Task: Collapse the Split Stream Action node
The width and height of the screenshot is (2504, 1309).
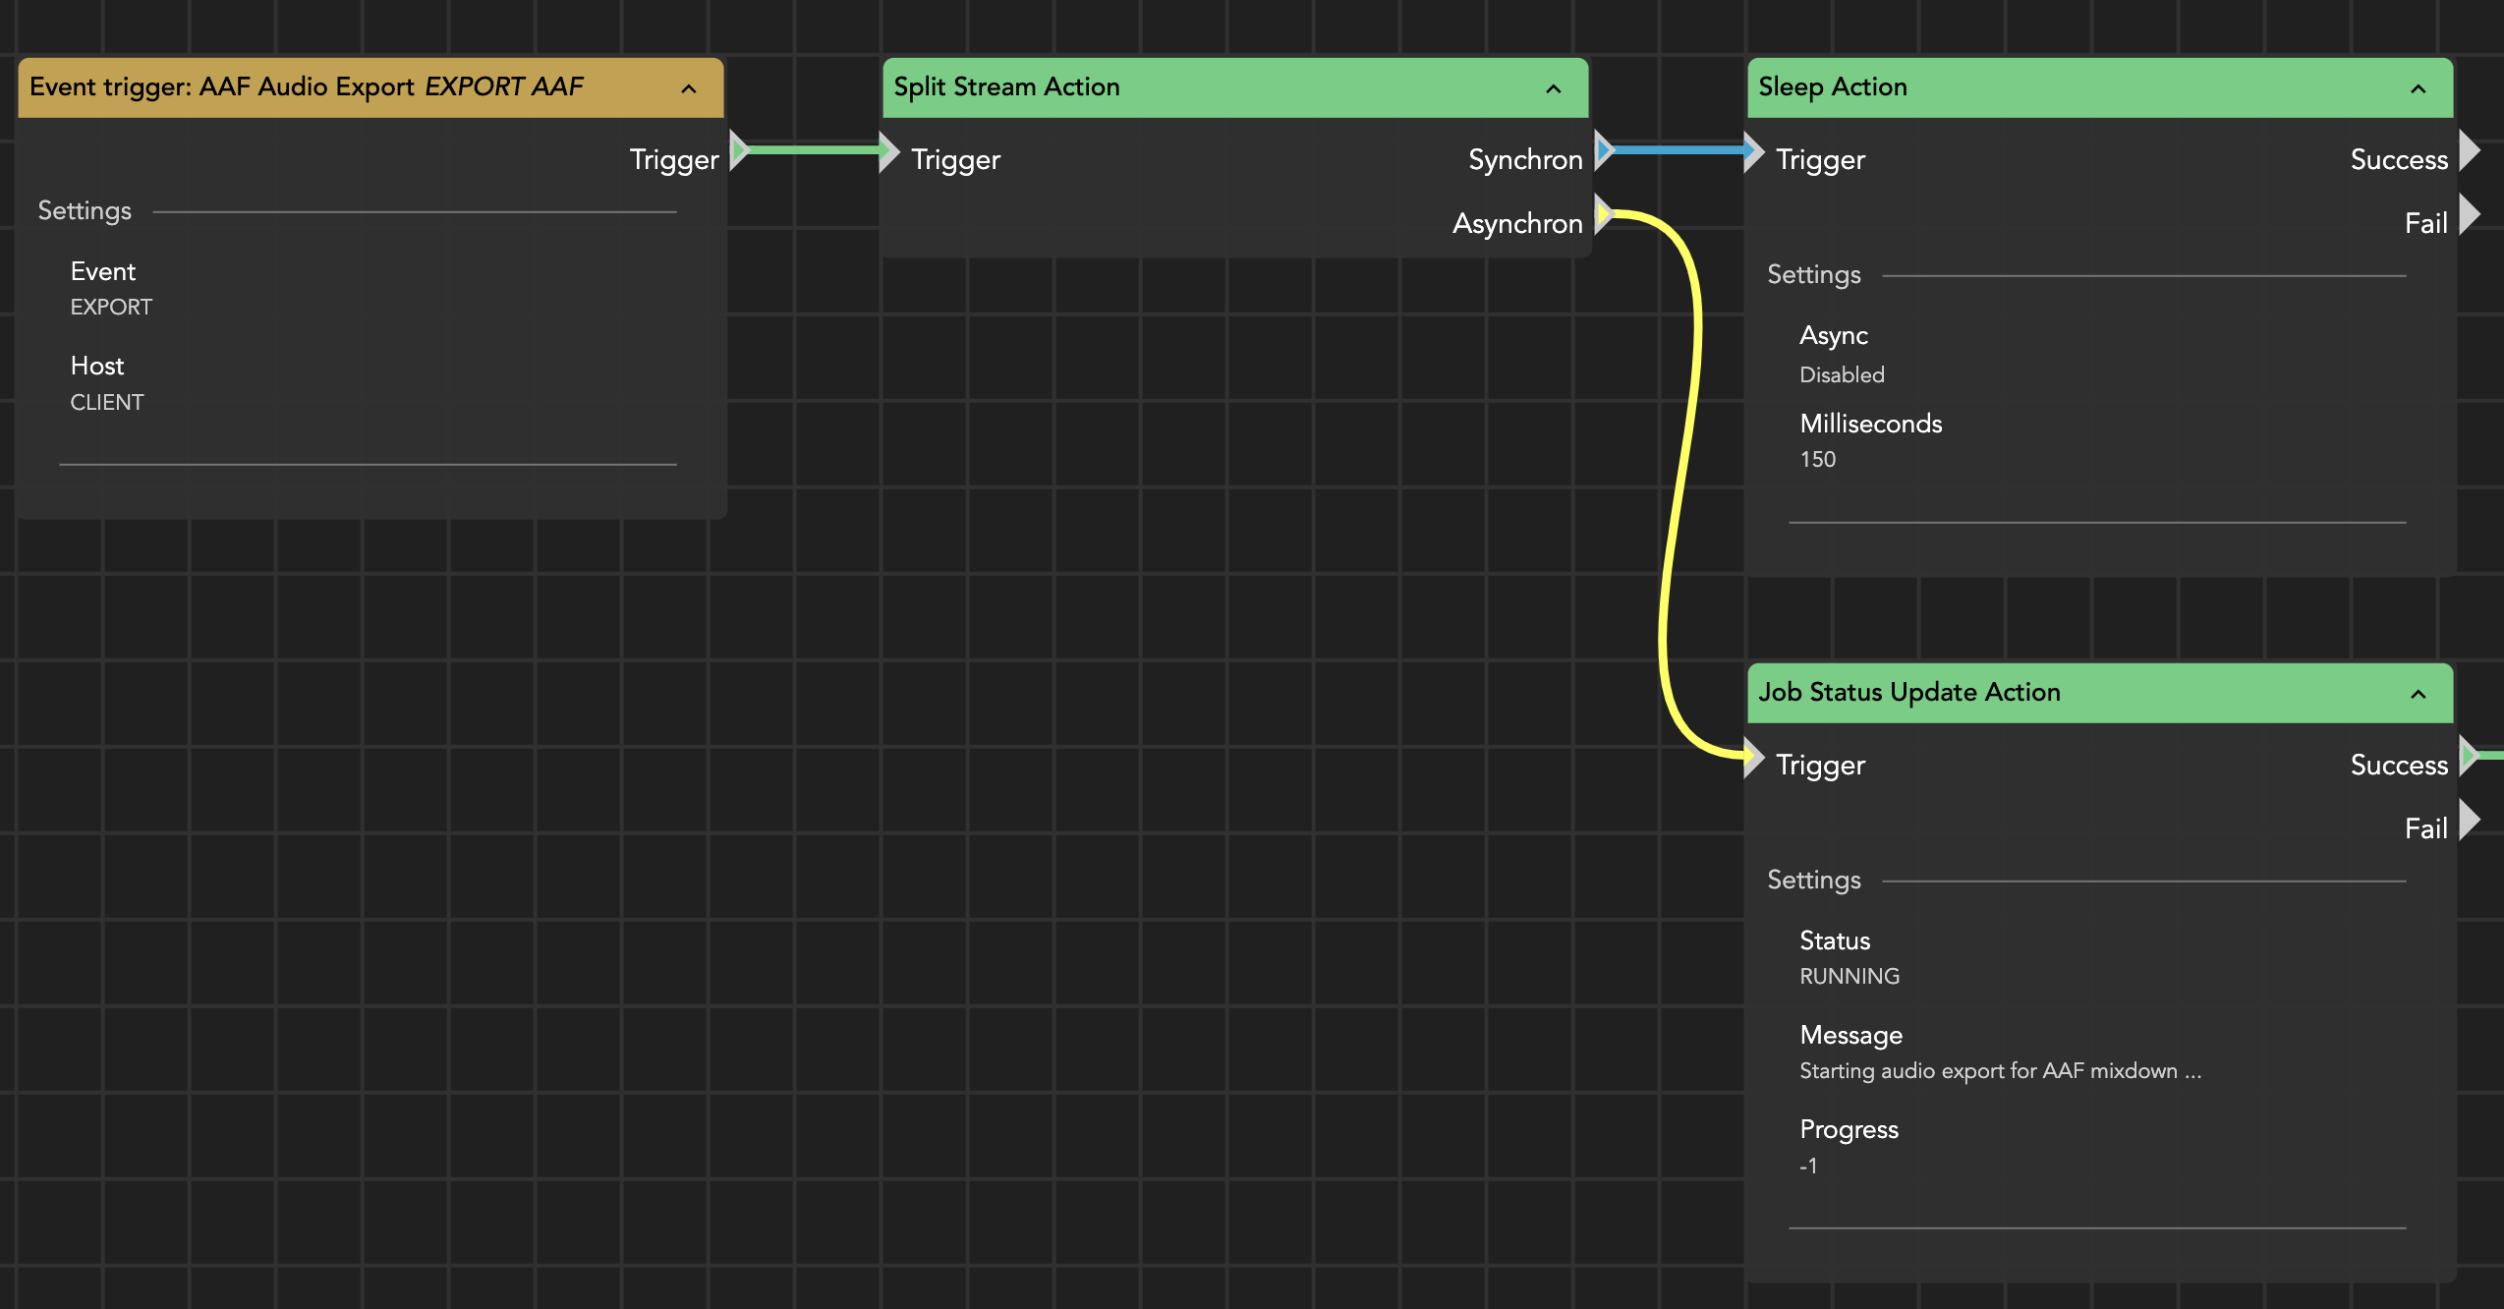Action: click(x=1554, y=88)
